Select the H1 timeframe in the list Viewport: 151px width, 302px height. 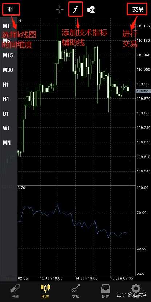click(x=6, y=84)
